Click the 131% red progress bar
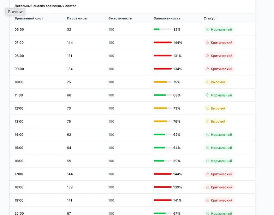 coord(162,56)
